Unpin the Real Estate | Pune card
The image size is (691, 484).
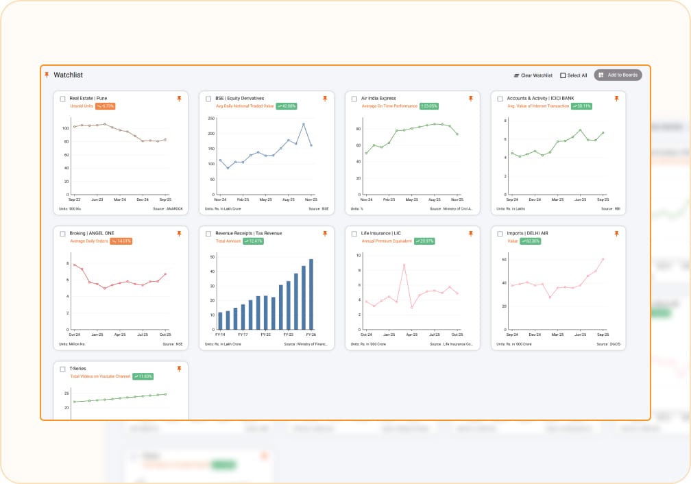179,99
